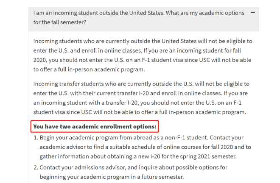Click the paragraph starting 'Incoming students who are currently'
This screenshot has height=183, width=280.
(x=143, y=55)
